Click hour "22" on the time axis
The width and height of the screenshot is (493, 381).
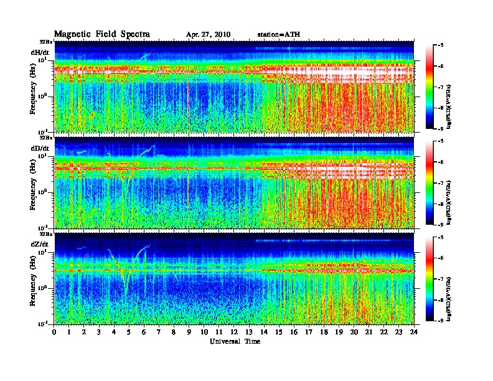coord(384,332)
